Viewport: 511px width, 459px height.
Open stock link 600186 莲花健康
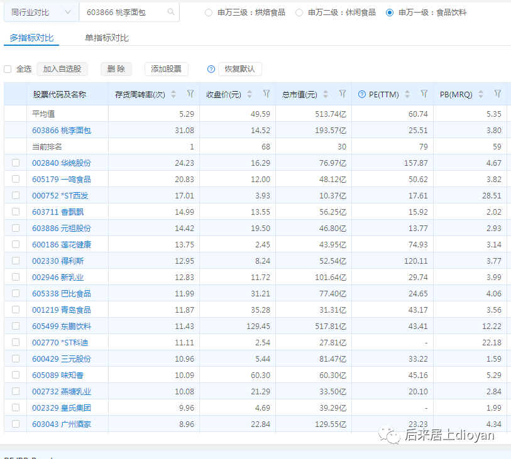62,245
